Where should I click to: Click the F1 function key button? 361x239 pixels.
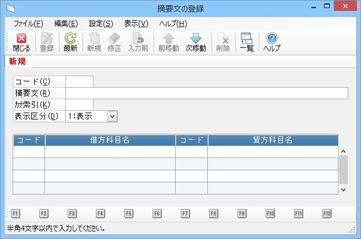15,213
